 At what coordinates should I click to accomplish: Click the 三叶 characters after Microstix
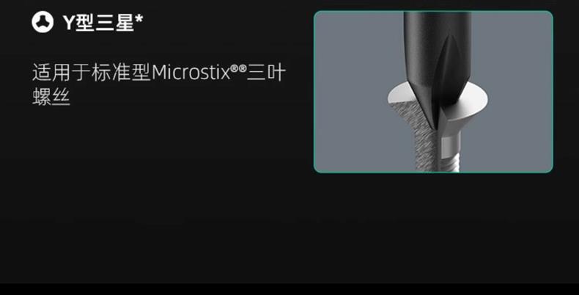[x=266, y=72]
